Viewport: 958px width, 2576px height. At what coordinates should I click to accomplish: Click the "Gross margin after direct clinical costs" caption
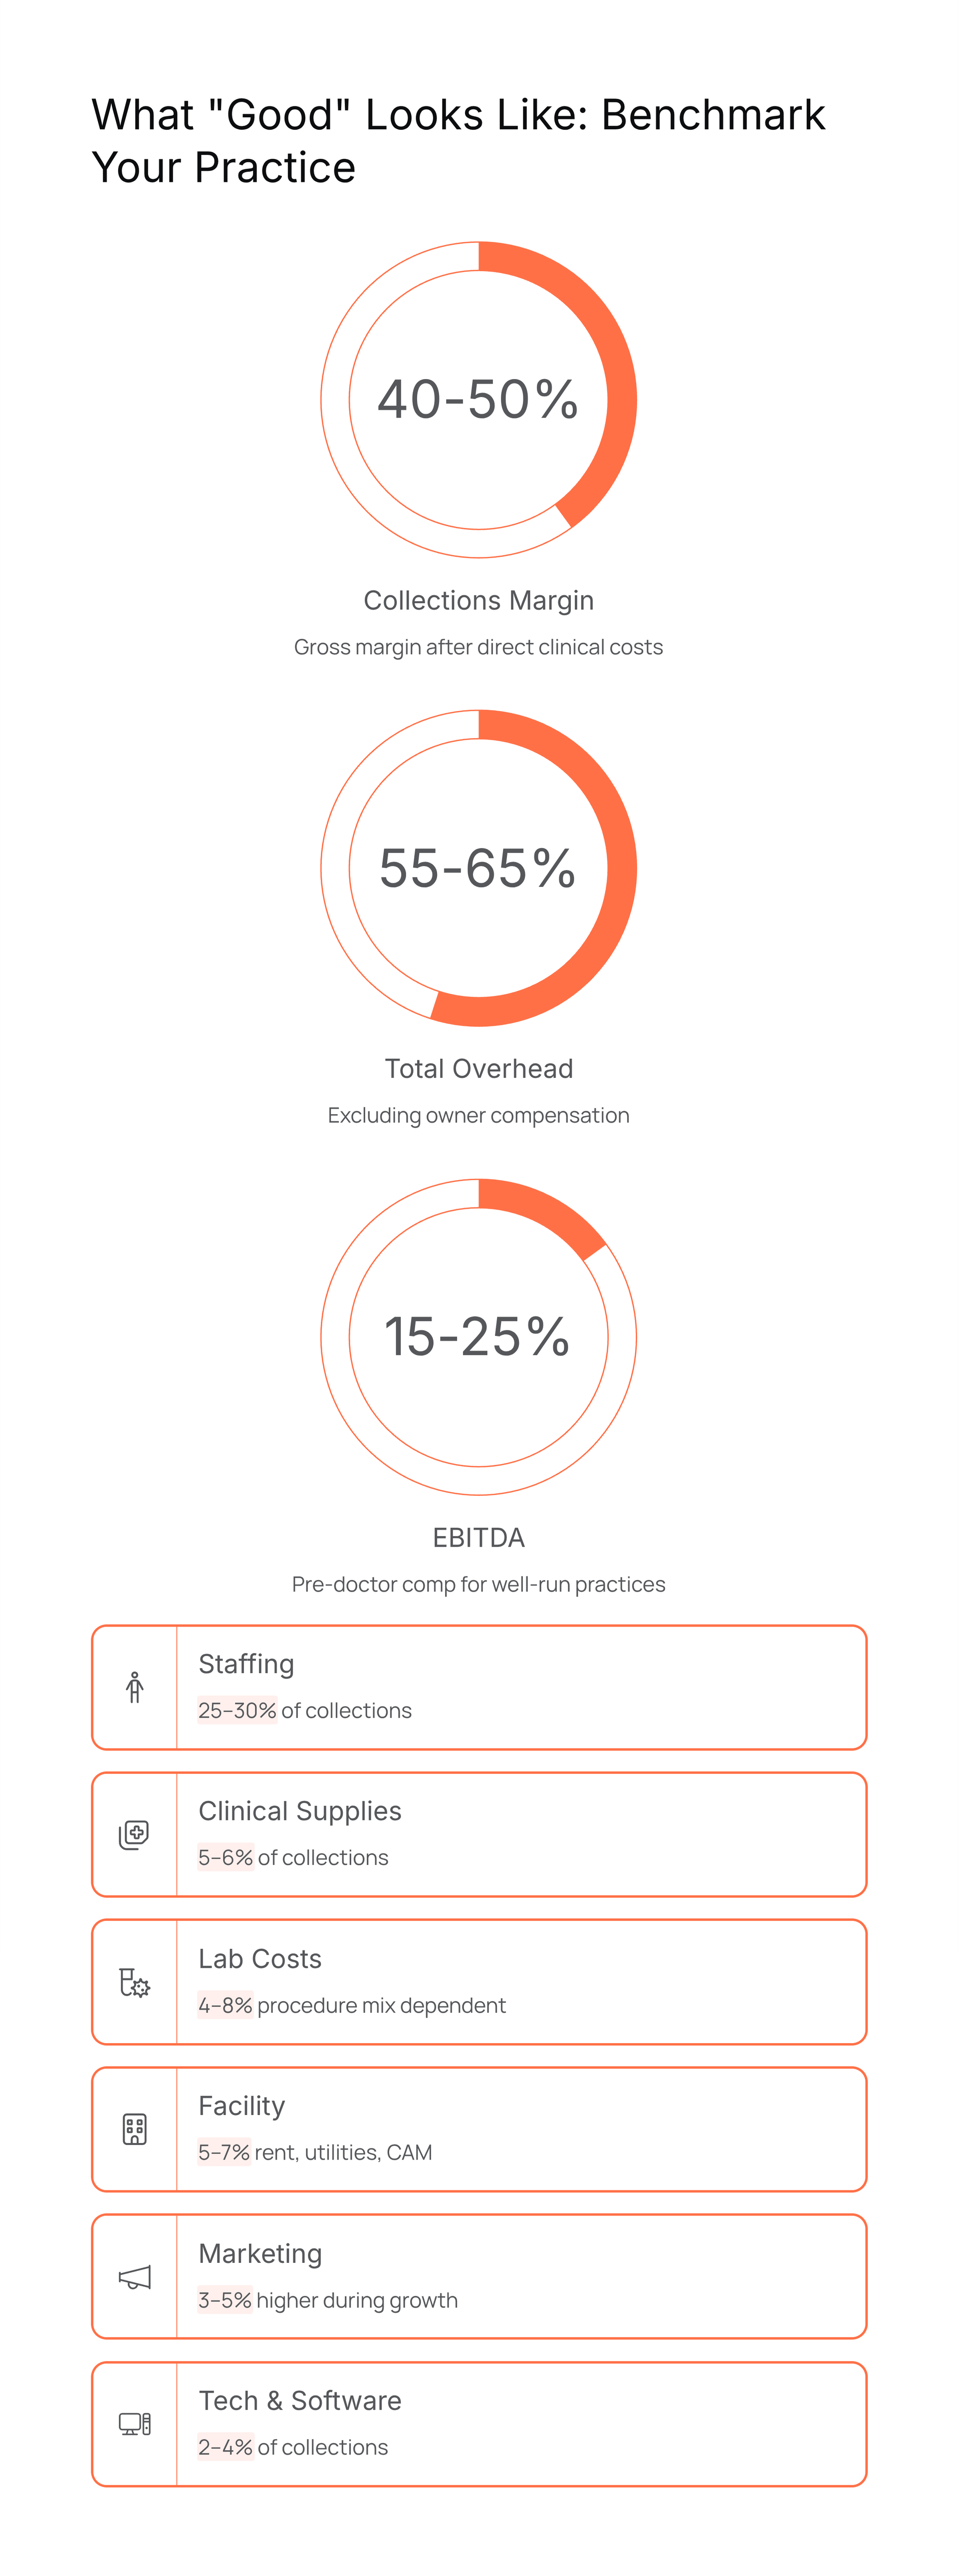pyautogui.click(x=479, y=647)
